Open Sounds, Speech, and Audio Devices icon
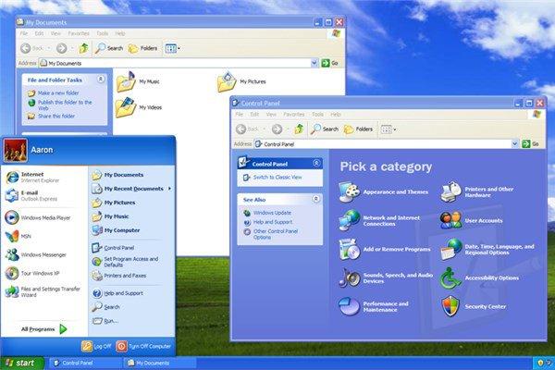The width and height of the screenshot is (555, 370). (x=350, y=277)
